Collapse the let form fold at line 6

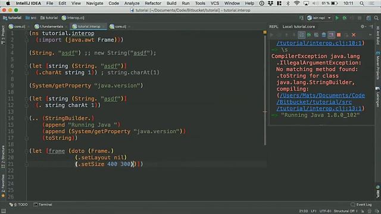click(x=26, y=66)
